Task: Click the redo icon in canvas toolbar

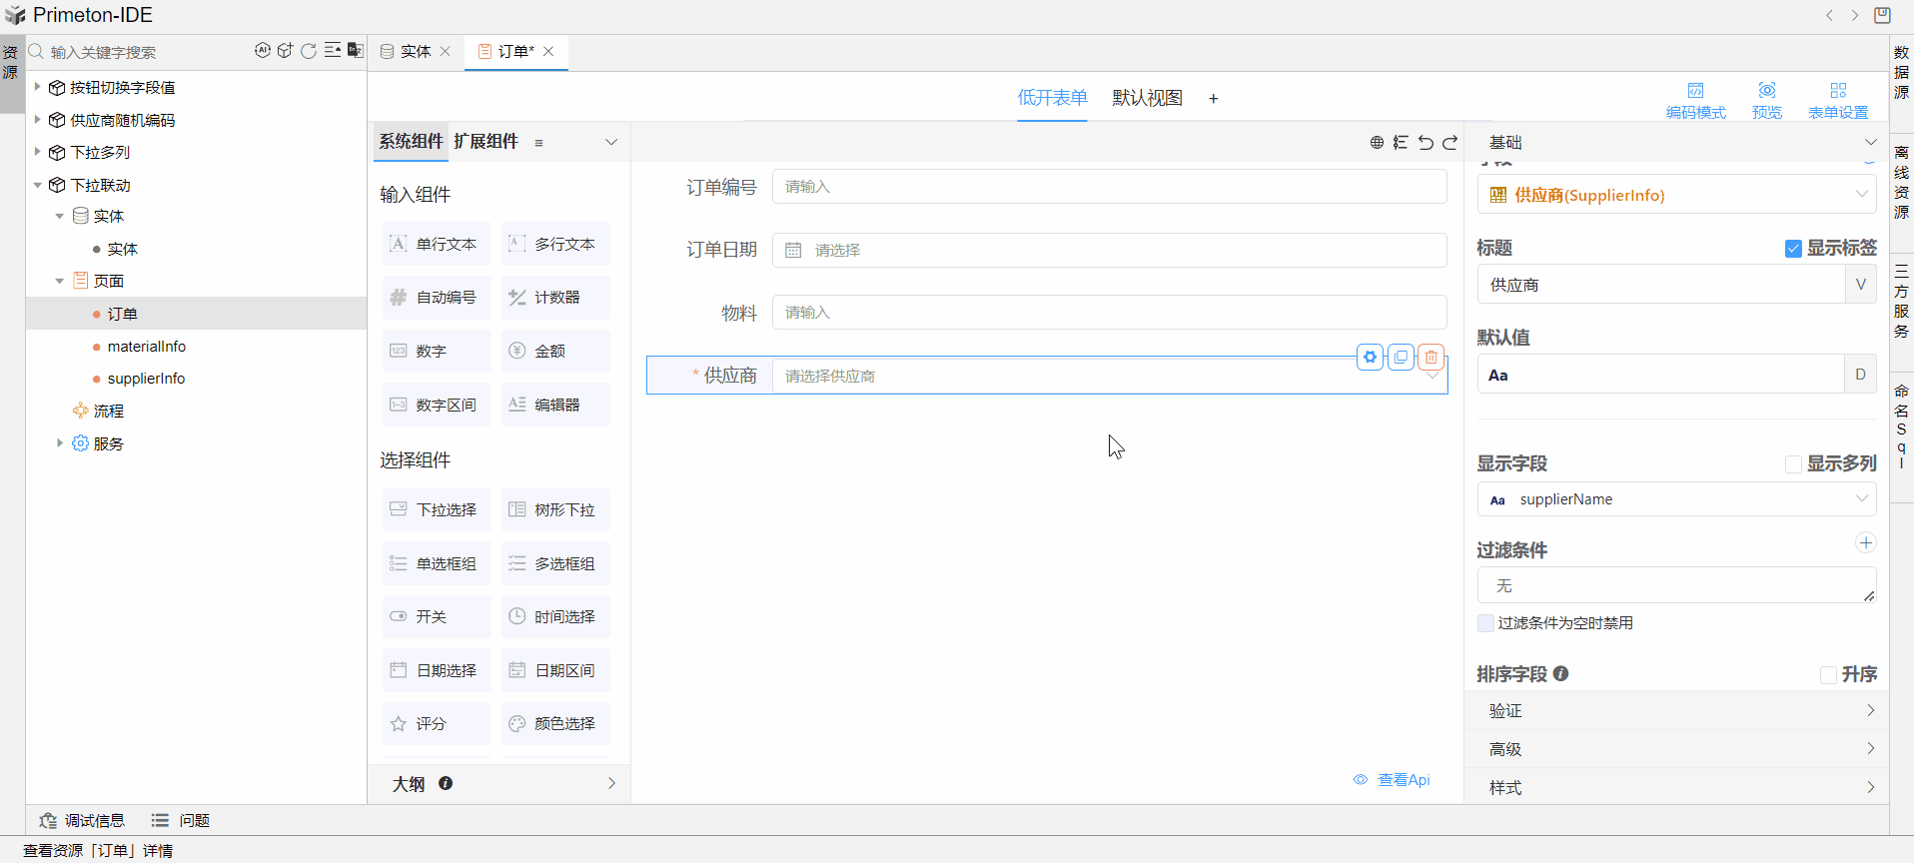Action: coord(1450,143)
